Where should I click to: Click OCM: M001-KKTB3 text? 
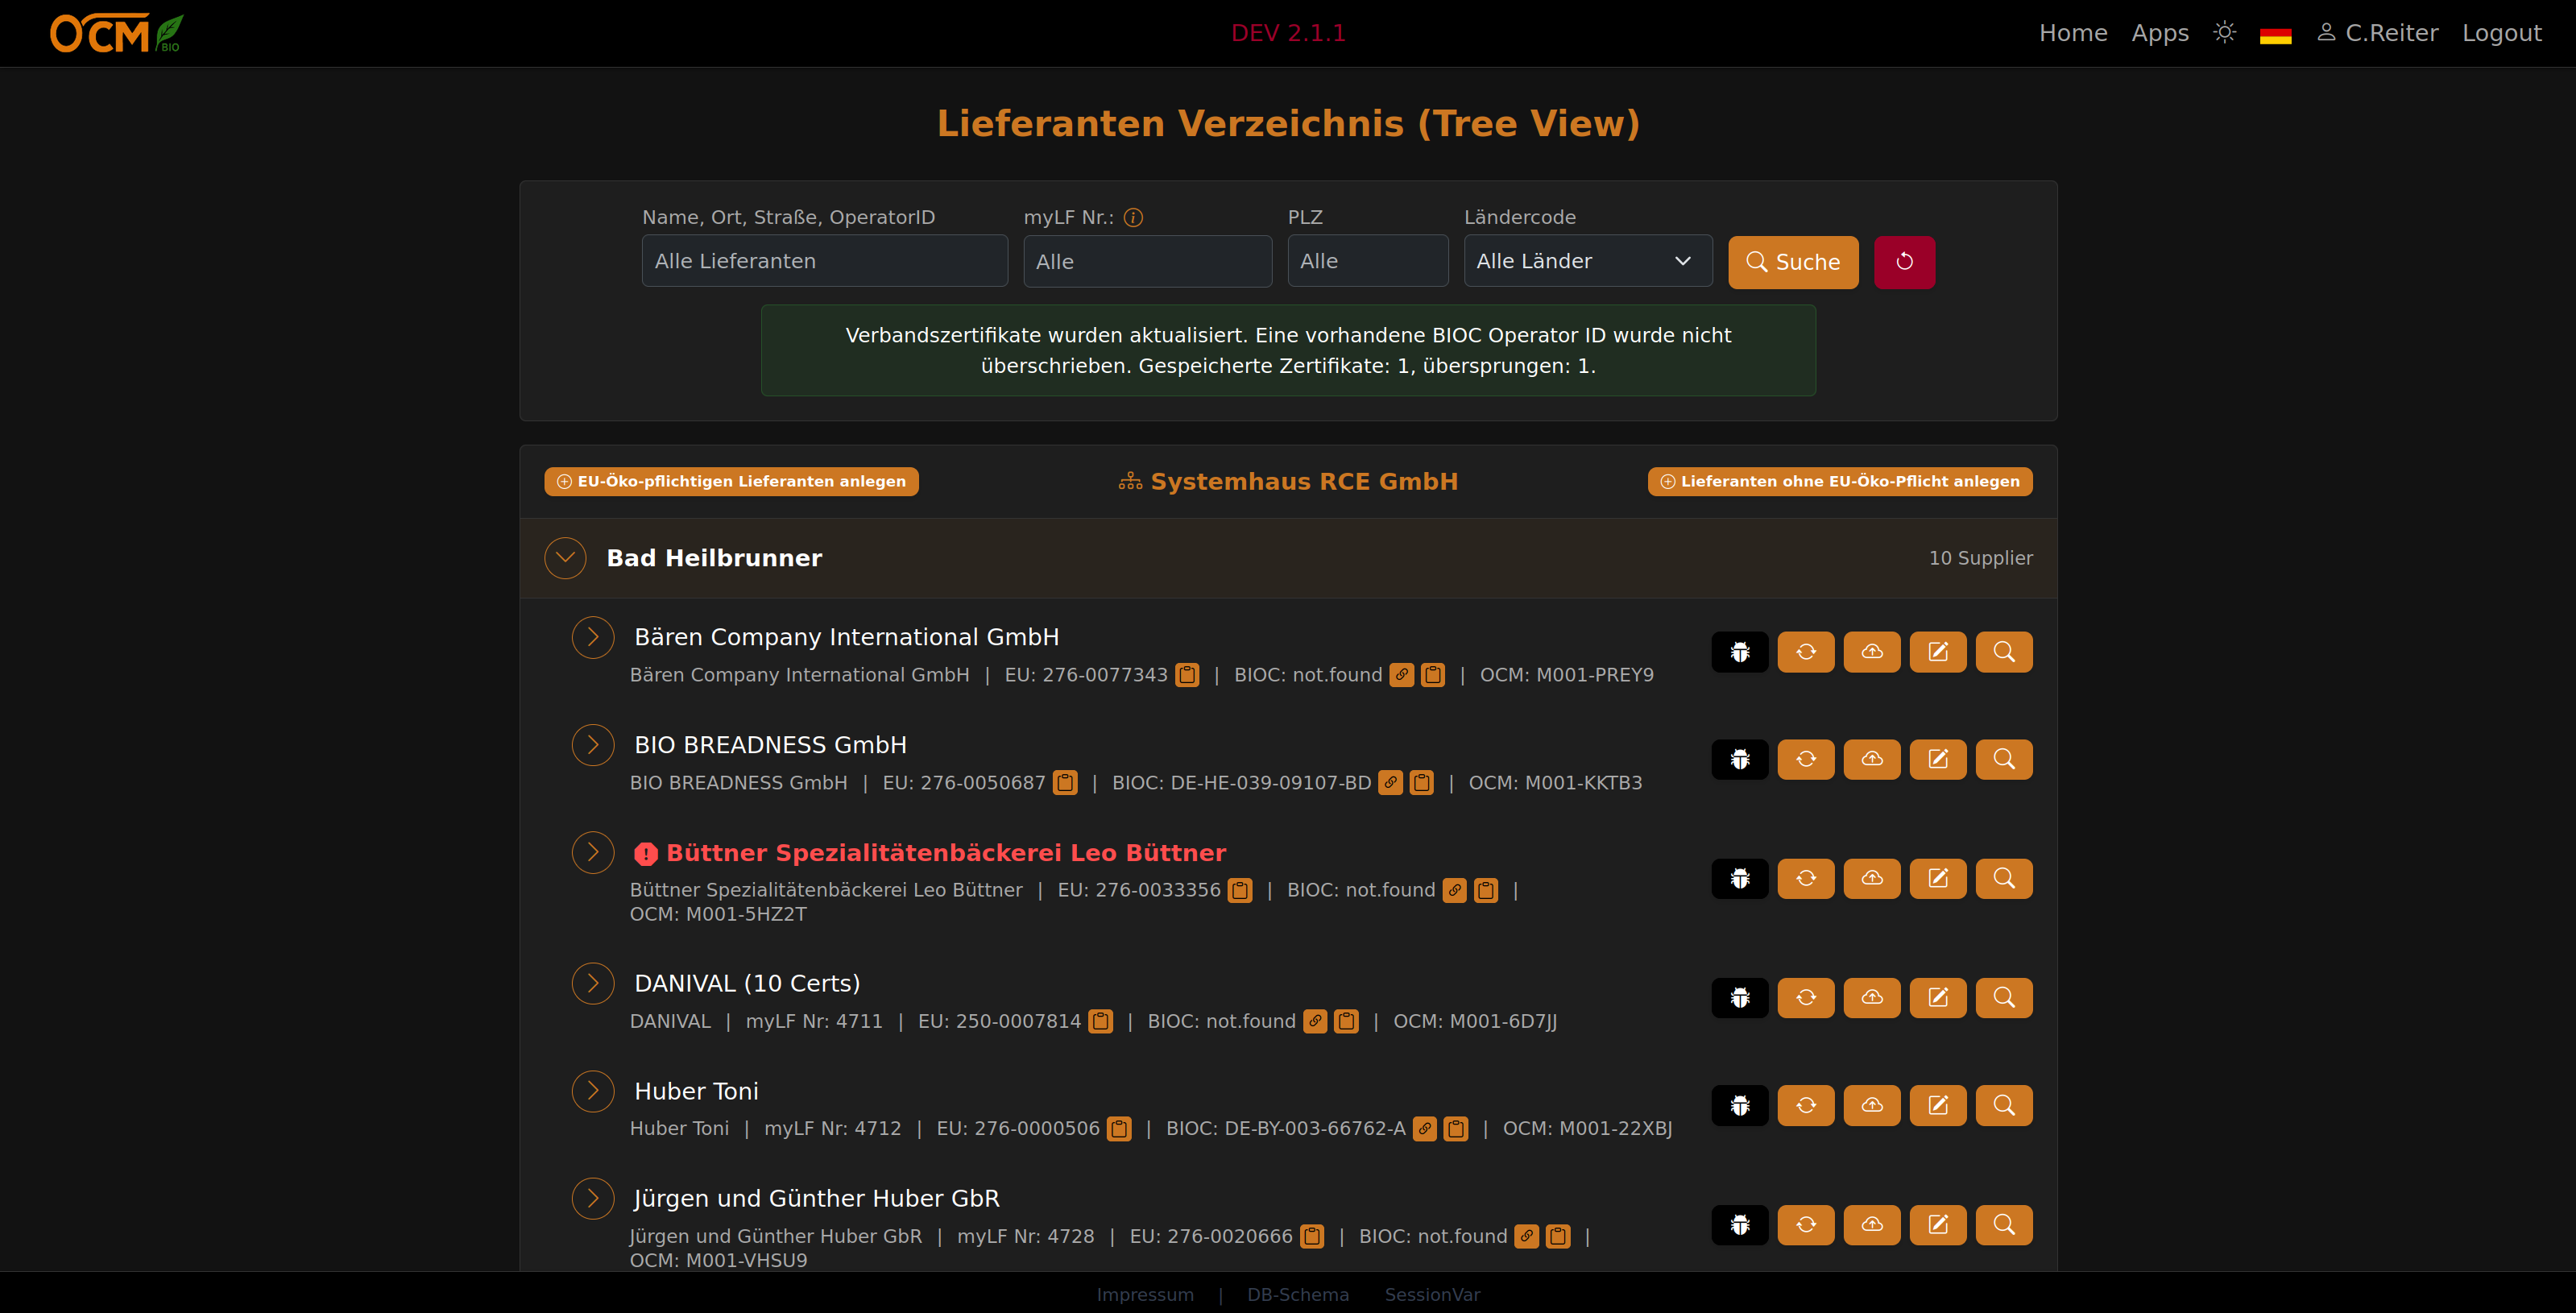pyautogui.click(x=1555, y=783)
